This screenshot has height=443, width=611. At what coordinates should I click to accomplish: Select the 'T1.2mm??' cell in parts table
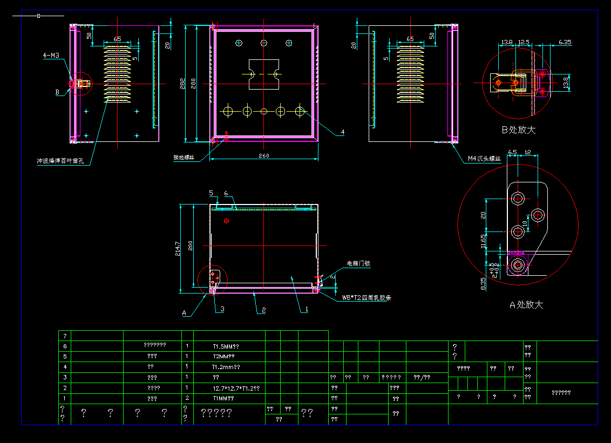[x=226, y=366]
